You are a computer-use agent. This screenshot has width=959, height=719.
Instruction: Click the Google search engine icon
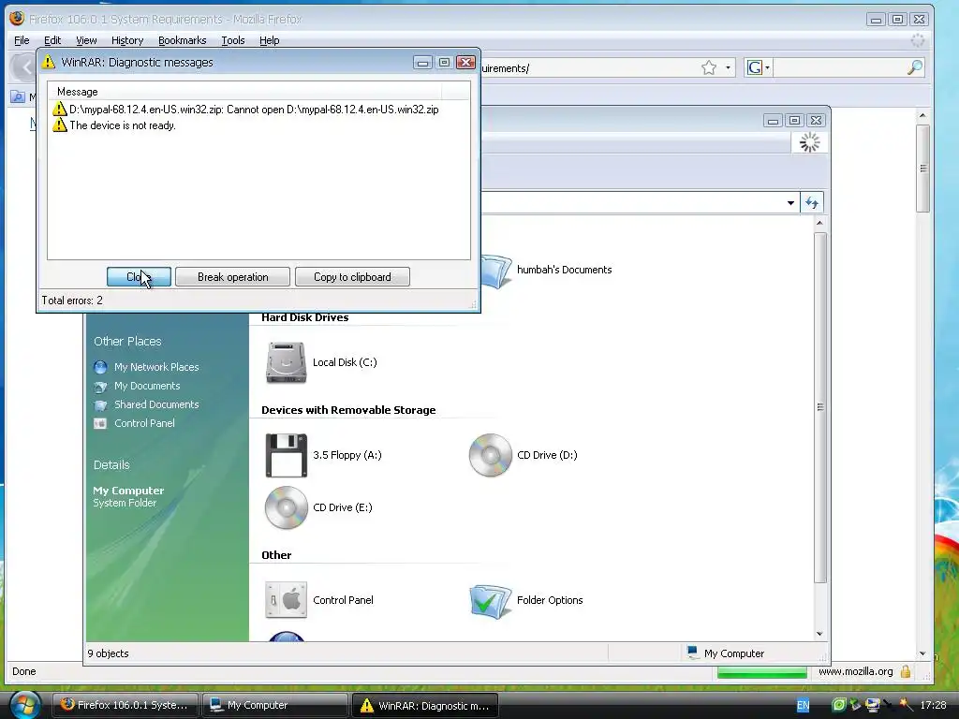[x=754, y=67]
